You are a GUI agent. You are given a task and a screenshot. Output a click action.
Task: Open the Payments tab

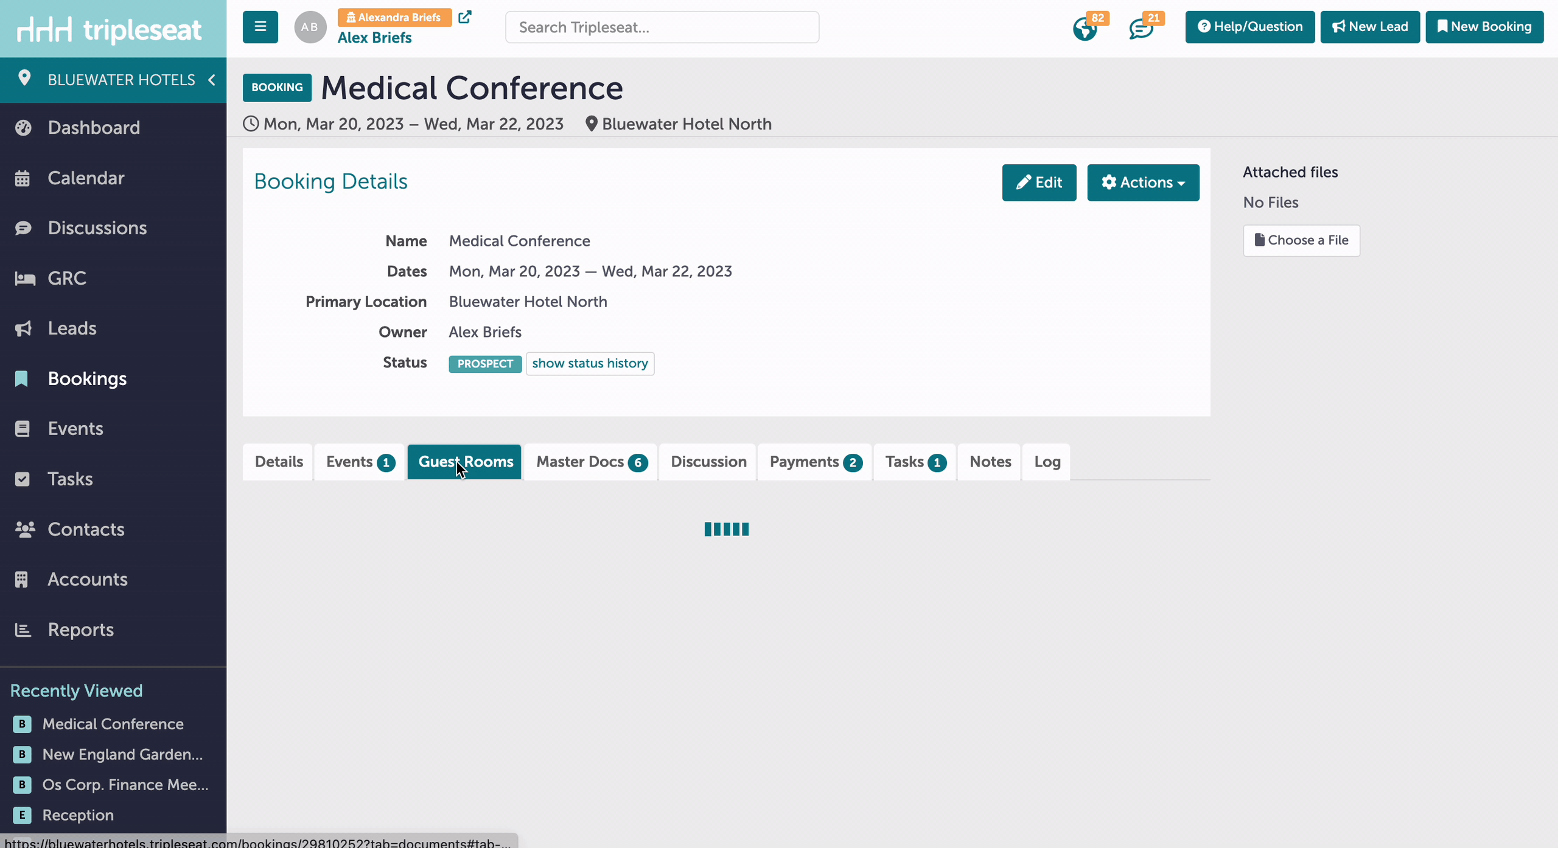point(816,462)
